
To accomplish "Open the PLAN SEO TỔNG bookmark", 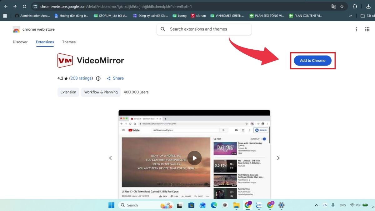I will (267, 16).
